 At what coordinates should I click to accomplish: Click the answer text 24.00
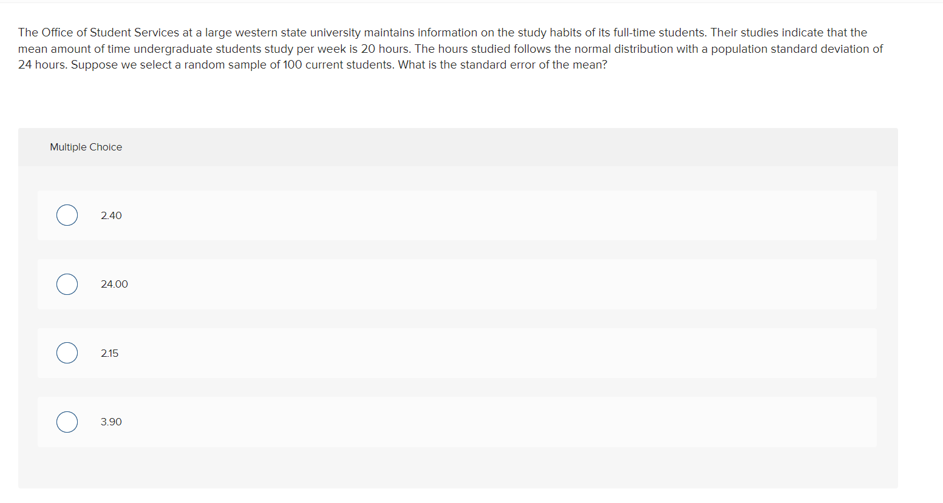[114, 284]
